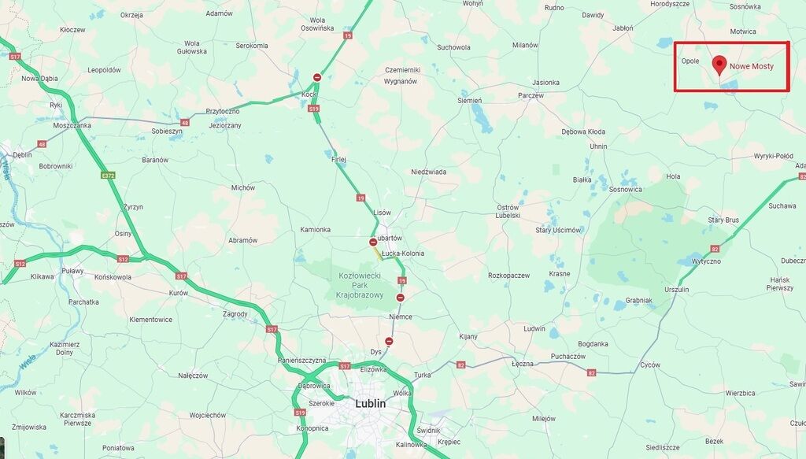This screenshot has height=459, width=806.
Task: Click the S19 shield near Konopnica
Action: point(300,413)
